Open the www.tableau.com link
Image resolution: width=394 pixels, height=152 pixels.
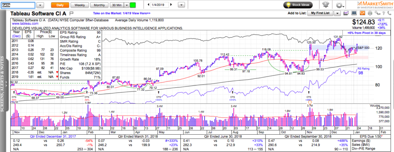[x=25, y=23]
